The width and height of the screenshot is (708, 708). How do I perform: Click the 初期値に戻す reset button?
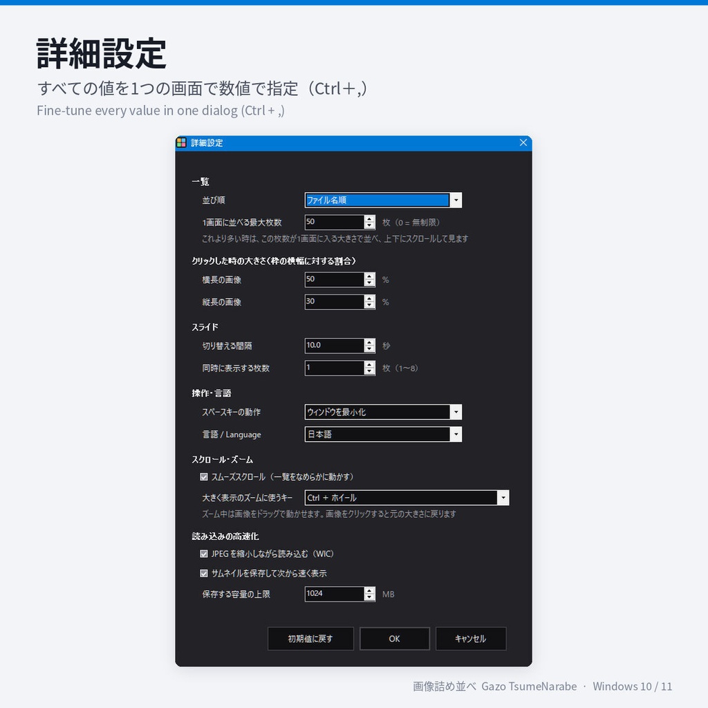point(310,638)
